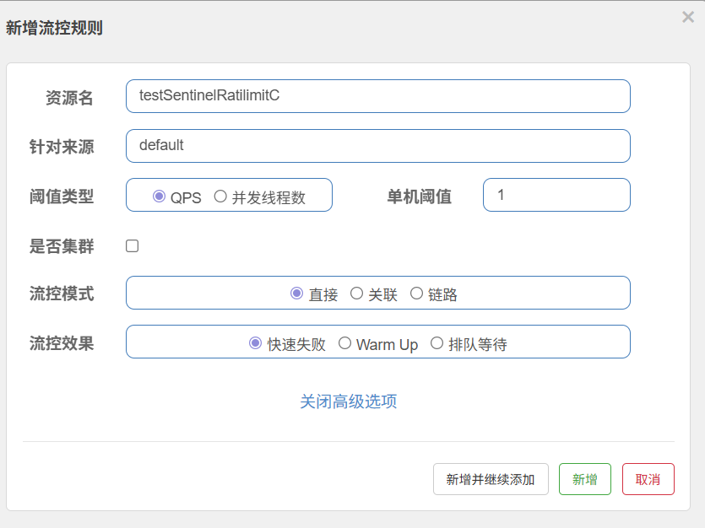This screenshot has width=705, height=528.
Task: Click the 单机阈值 label text
Action: coord(419,197)
